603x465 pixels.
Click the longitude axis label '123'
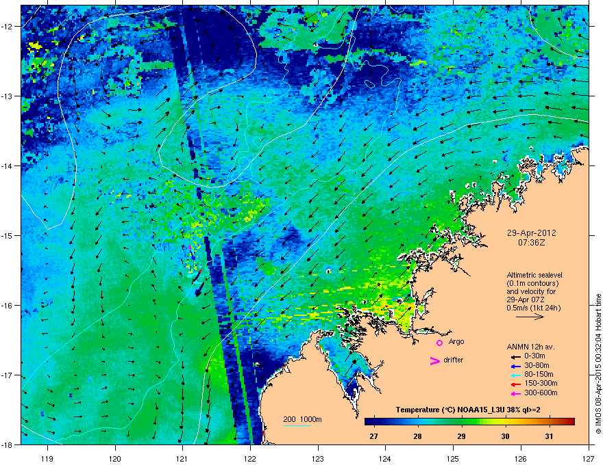[318, 458]
